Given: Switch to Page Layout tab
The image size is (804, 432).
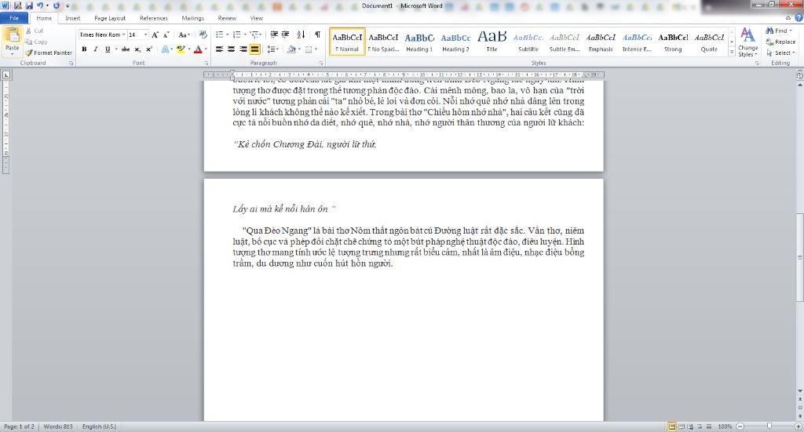Looking at the screenshot, I should pos(110,18).
